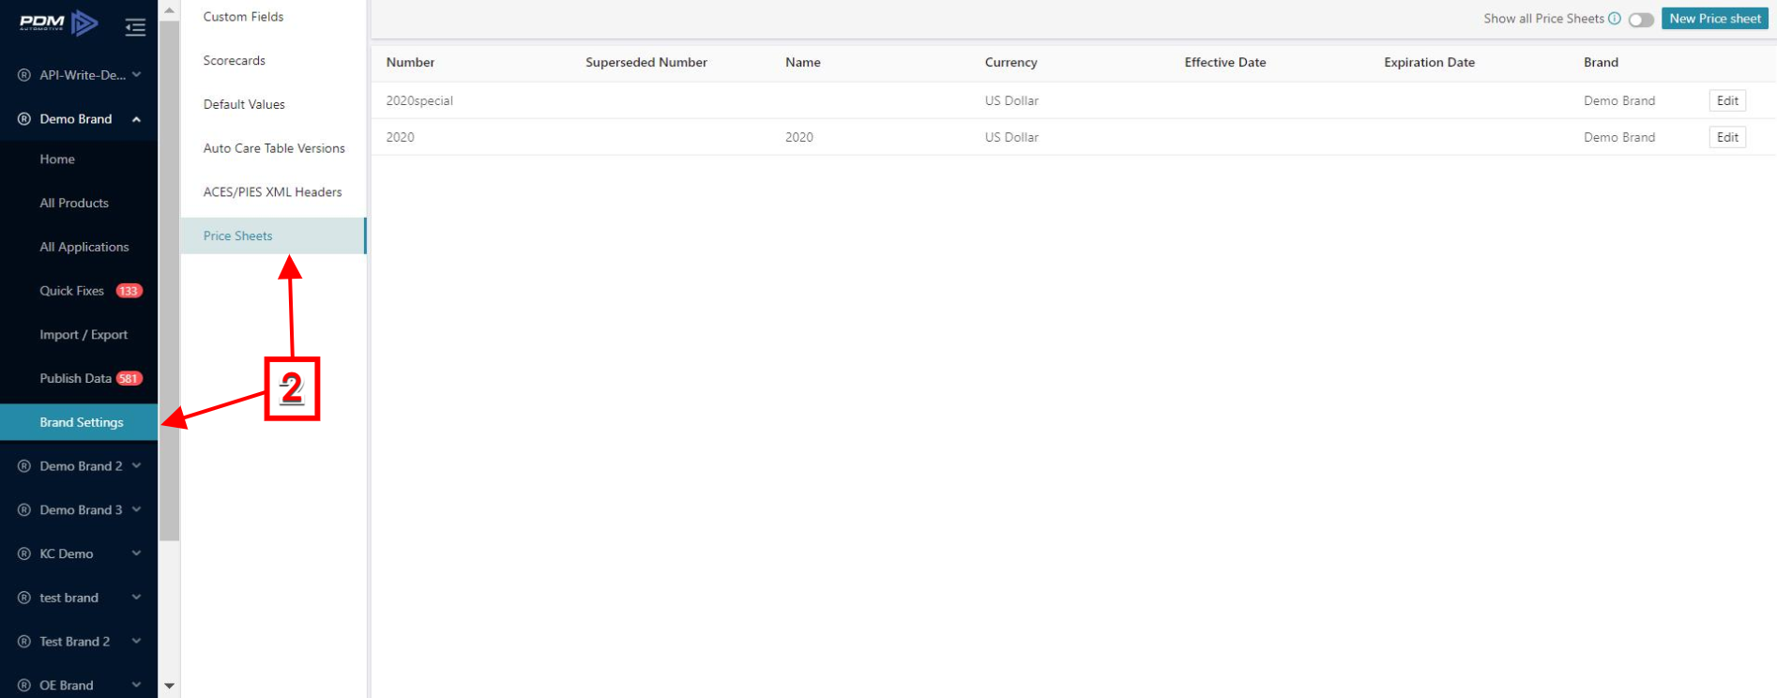The height and width of the screenshot is (698, 1777).
Task: Click the Expiration Date column header
Action: (1429, 63)
